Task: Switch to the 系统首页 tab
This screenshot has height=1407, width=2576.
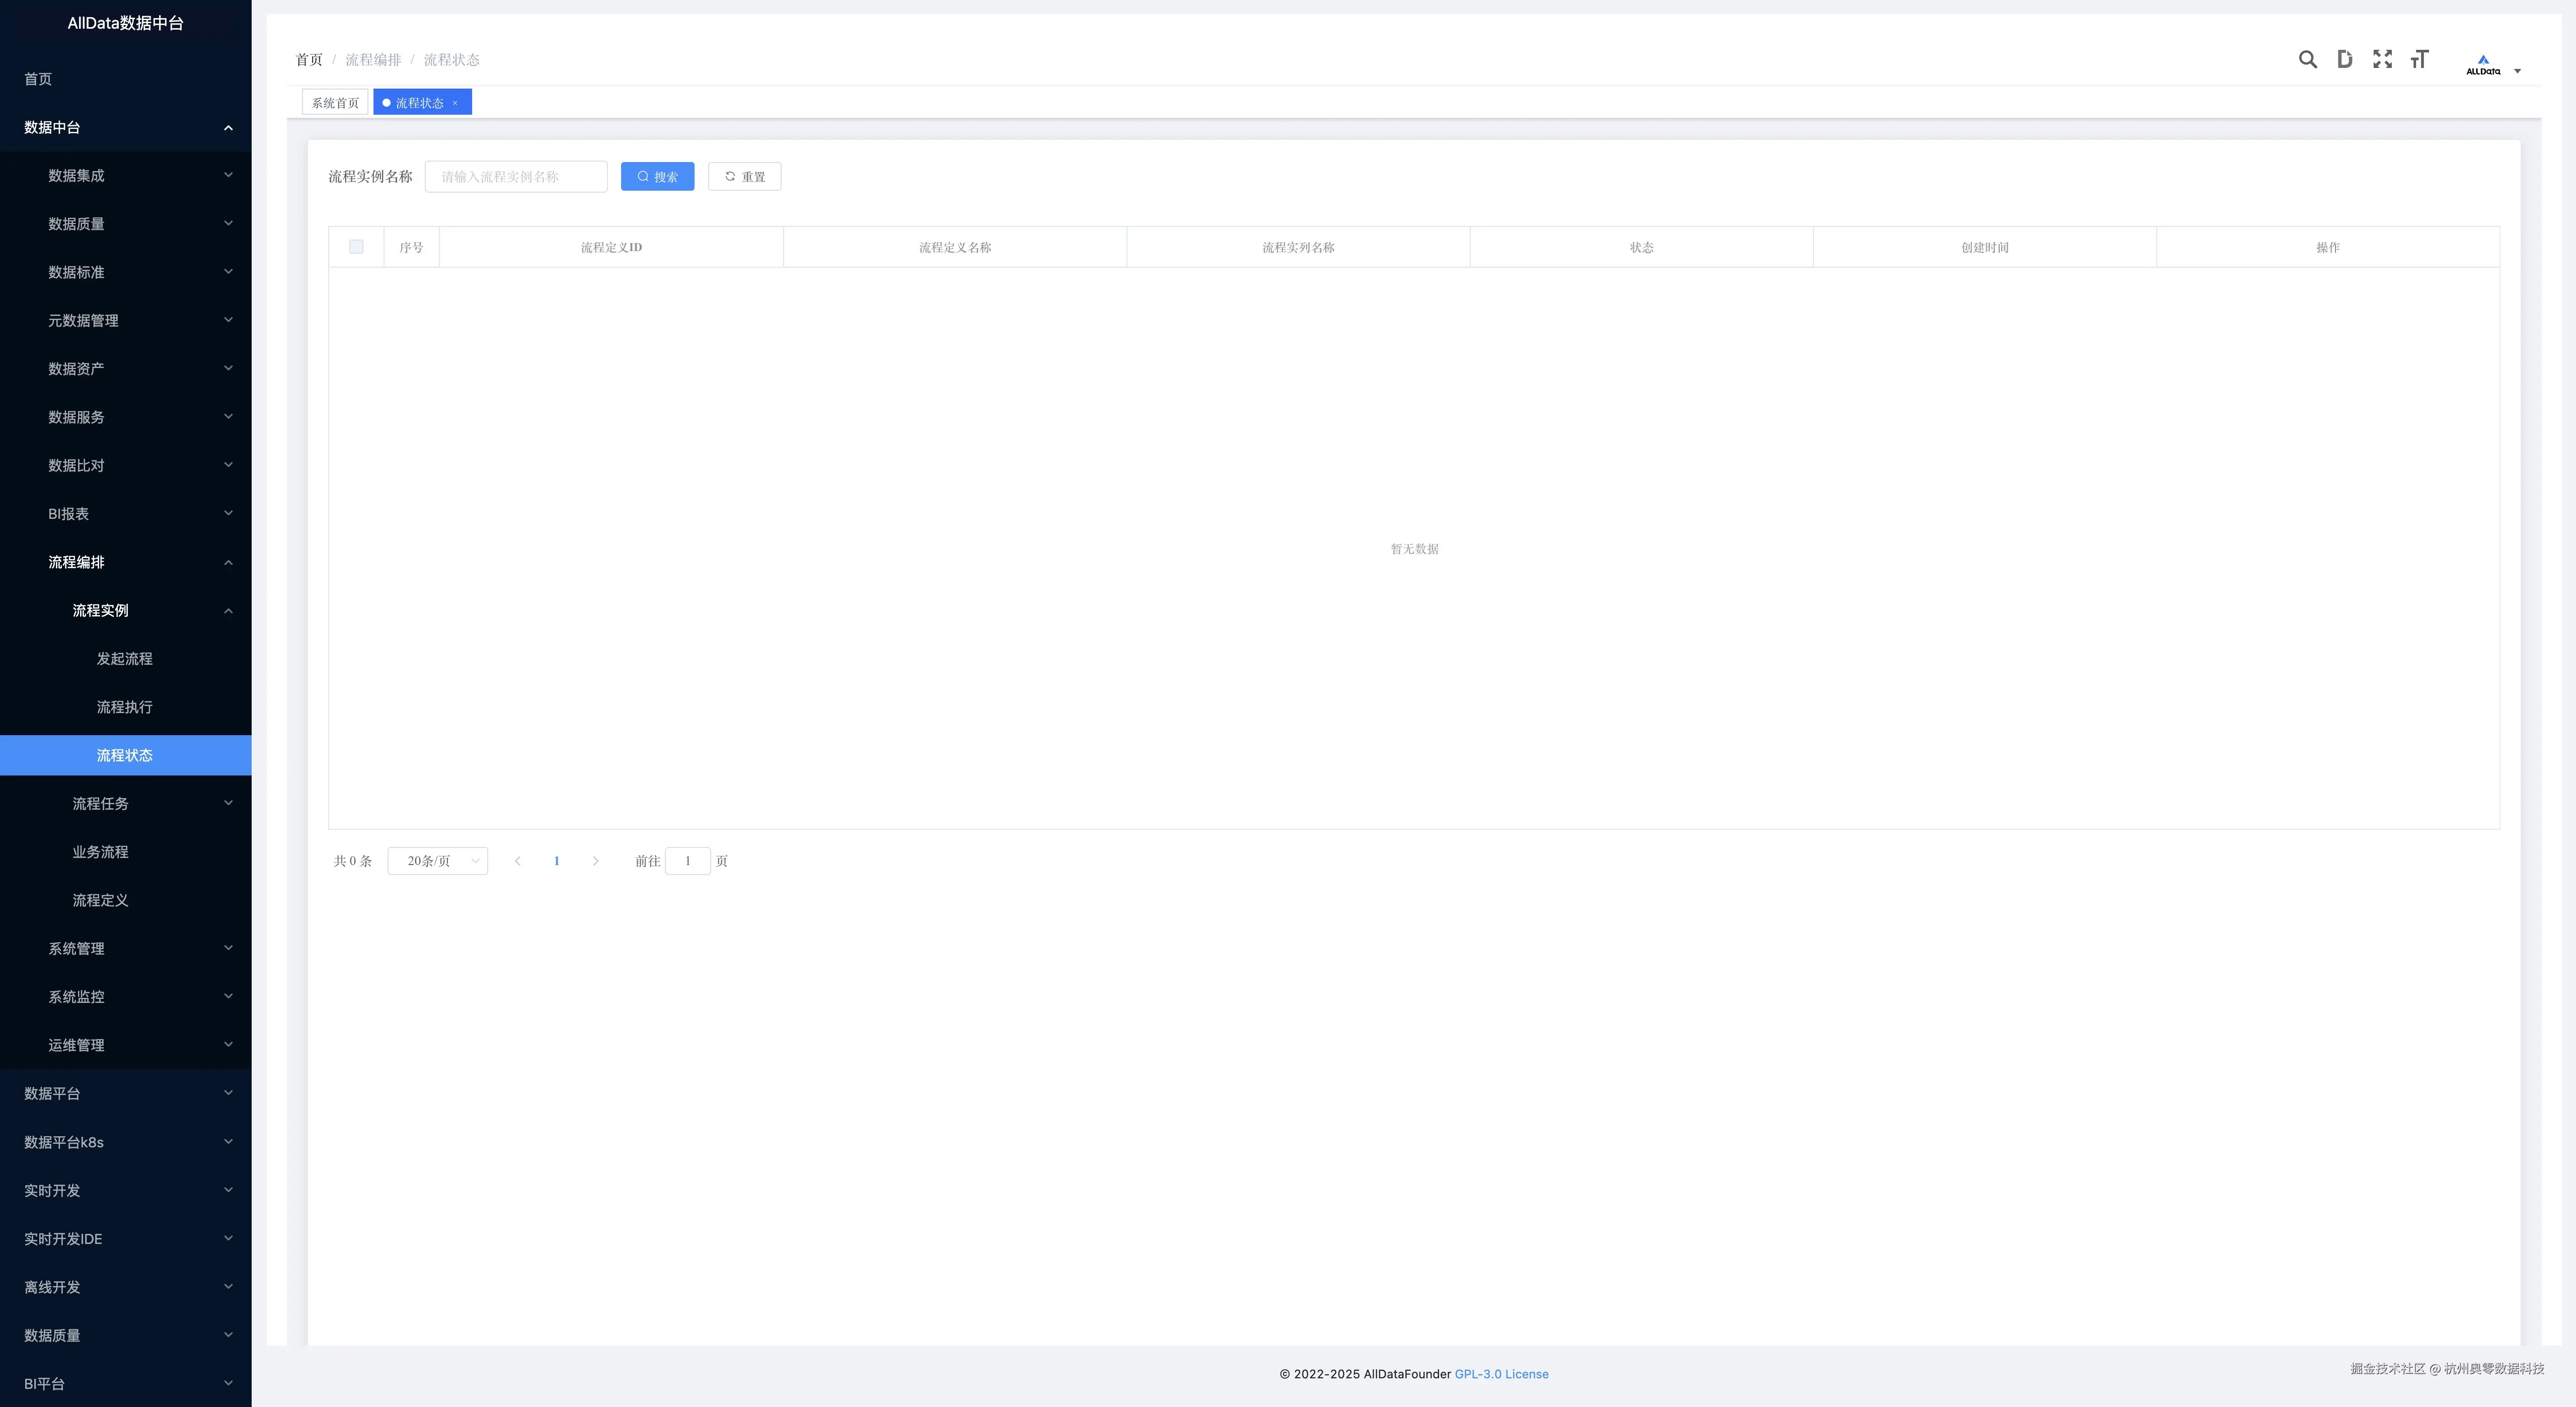Action: click(335, 103)
